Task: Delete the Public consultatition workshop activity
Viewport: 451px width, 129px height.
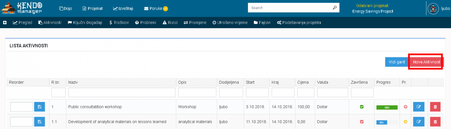Action: pos(435,107)
